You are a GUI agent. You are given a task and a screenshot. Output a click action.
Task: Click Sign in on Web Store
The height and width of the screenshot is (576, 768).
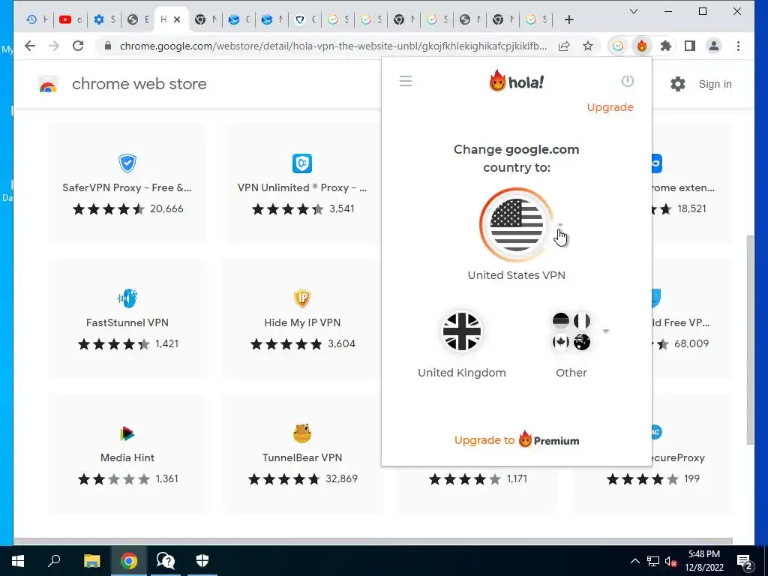coord(715,84)
